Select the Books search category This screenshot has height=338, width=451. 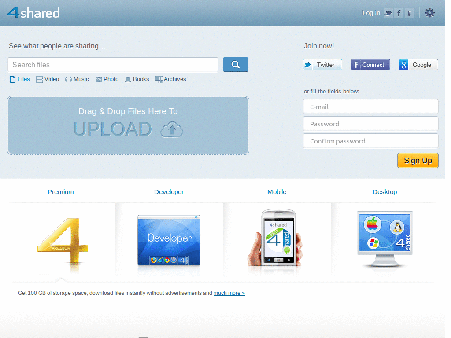(x=137, y=79)
